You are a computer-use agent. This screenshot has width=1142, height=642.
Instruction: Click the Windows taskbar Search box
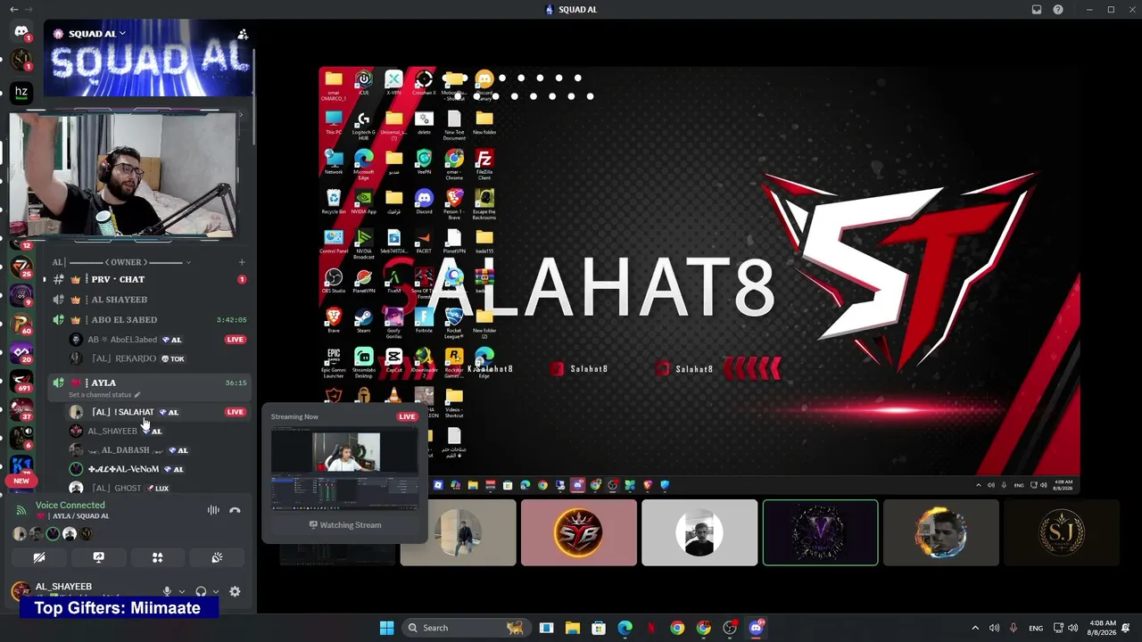coord(465,628)
